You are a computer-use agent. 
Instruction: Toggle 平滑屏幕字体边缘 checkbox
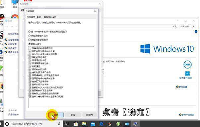[30, 63]
